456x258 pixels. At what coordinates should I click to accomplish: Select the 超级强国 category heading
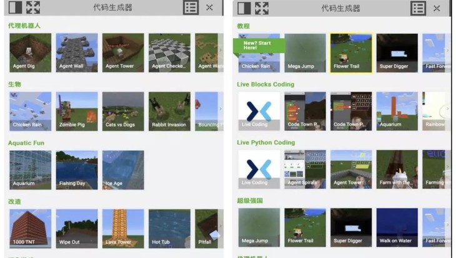[x=250, y=201]
